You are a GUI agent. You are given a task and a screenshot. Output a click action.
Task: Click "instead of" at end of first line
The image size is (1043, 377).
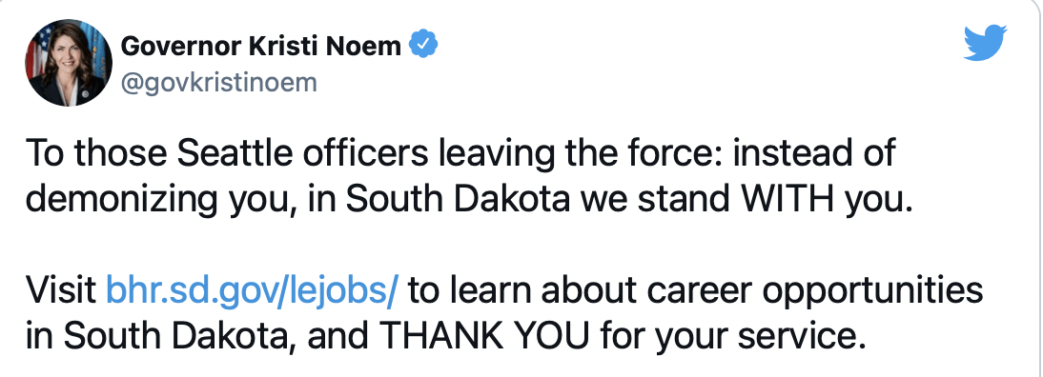814,154
